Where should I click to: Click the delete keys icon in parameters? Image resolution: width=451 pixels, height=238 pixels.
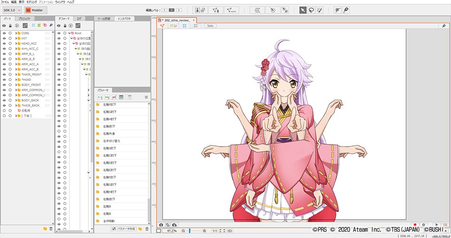(x=114, y=98)
